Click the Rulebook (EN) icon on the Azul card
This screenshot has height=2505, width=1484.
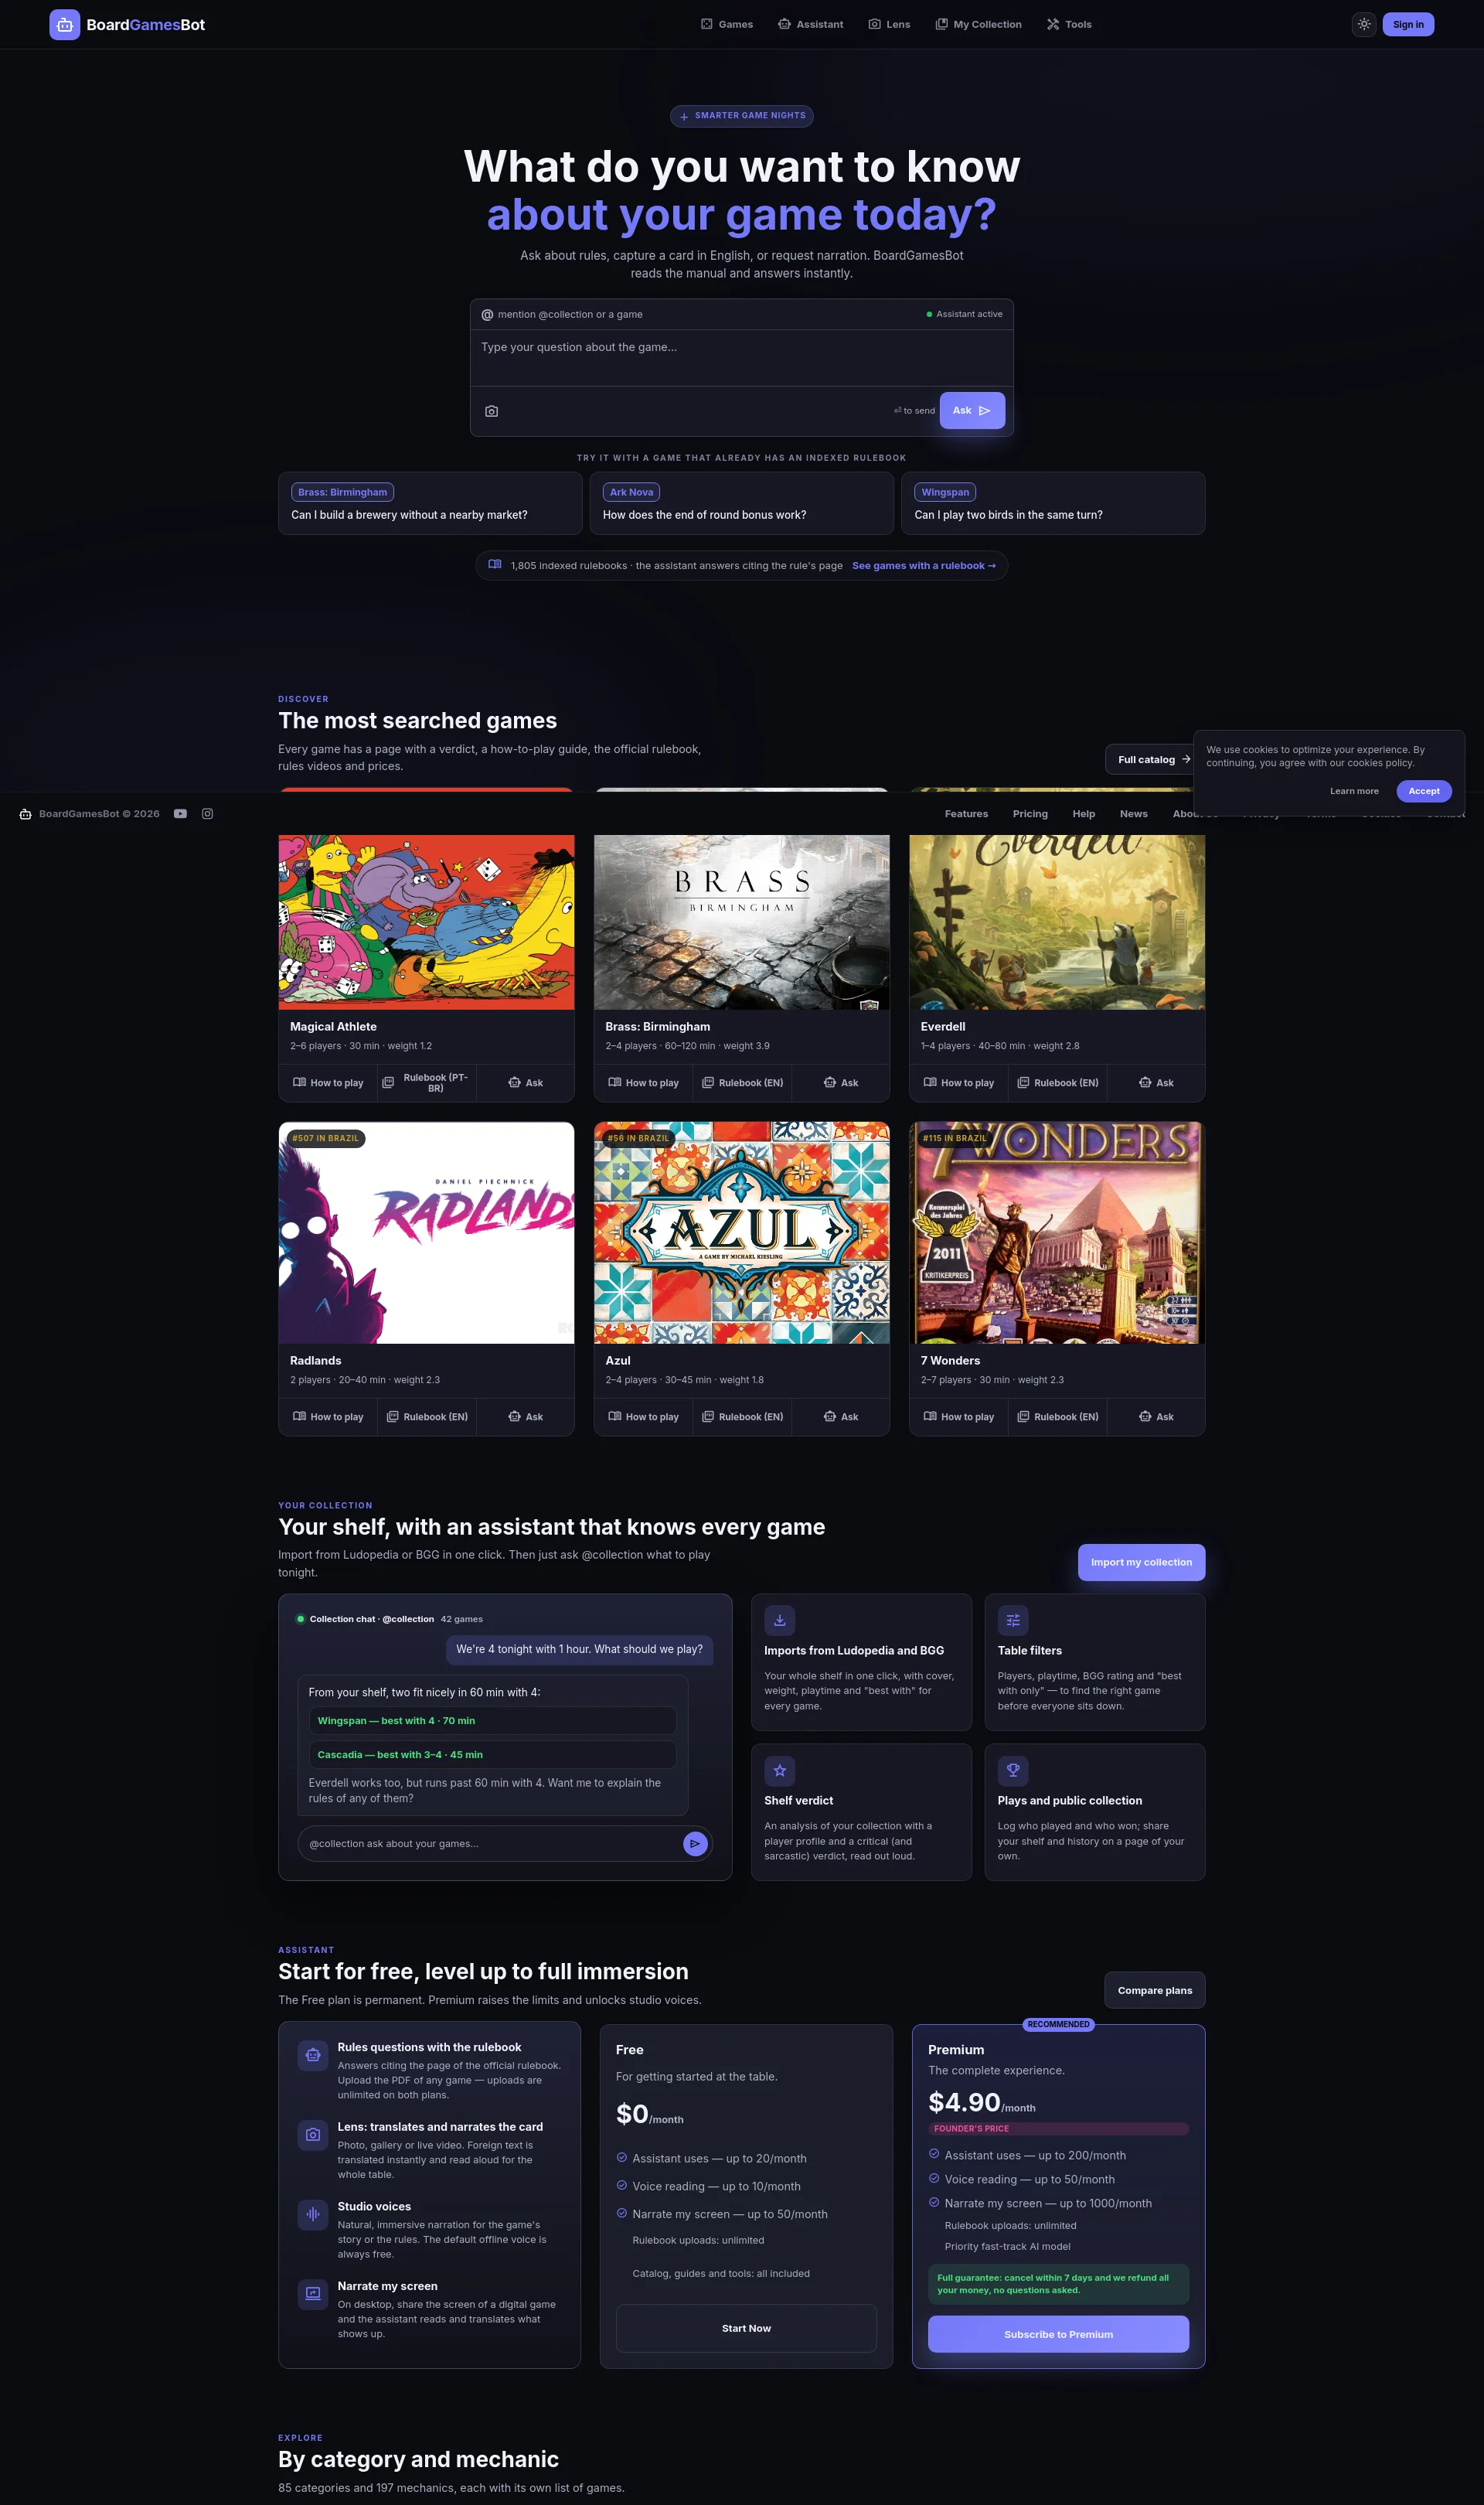708,1417
